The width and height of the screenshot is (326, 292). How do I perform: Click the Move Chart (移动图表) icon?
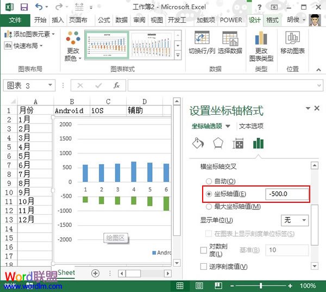pyautogui.click(x=292, y=38)
